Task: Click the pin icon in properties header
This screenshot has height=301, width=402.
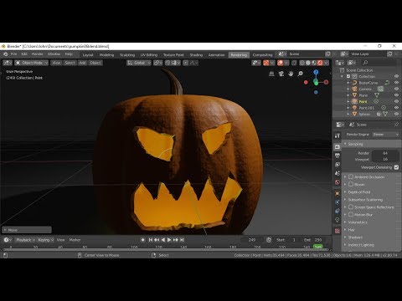Action: pos(396,125)
